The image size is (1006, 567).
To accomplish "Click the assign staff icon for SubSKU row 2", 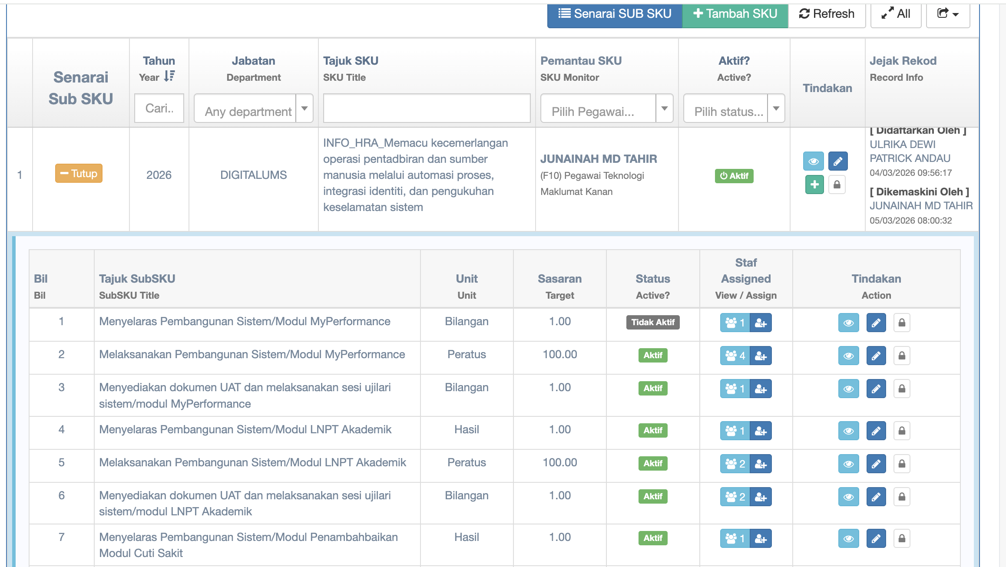I will click(761, 356).
